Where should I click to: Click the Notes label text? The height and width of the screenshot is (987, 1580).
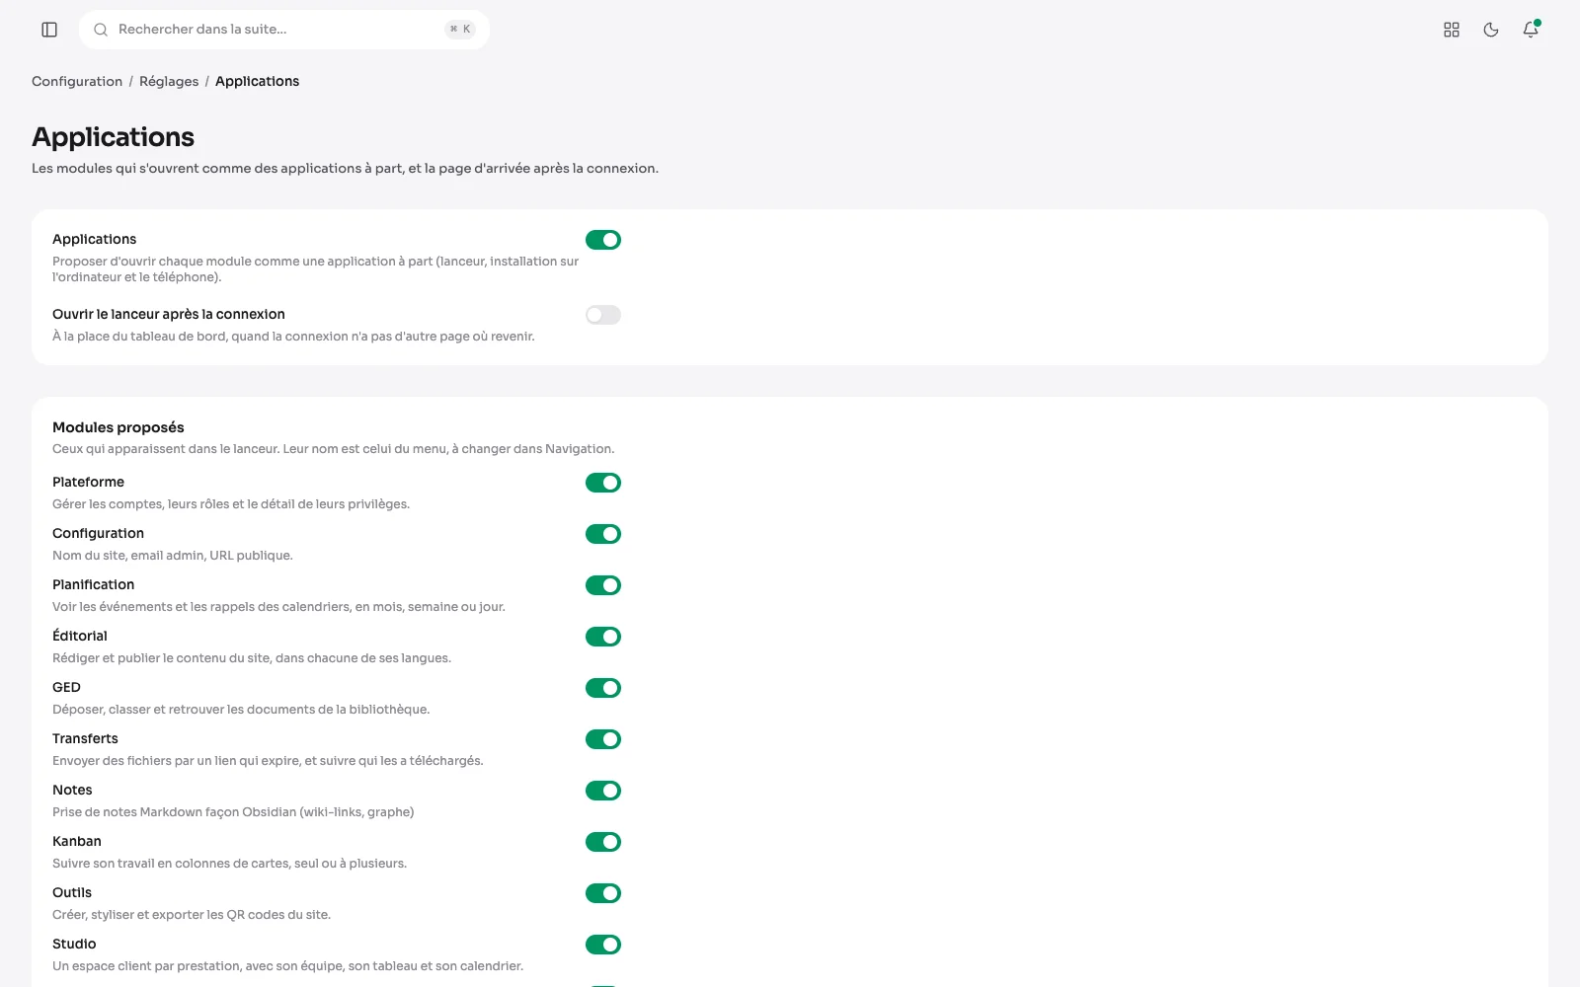(x=72, y=791)
